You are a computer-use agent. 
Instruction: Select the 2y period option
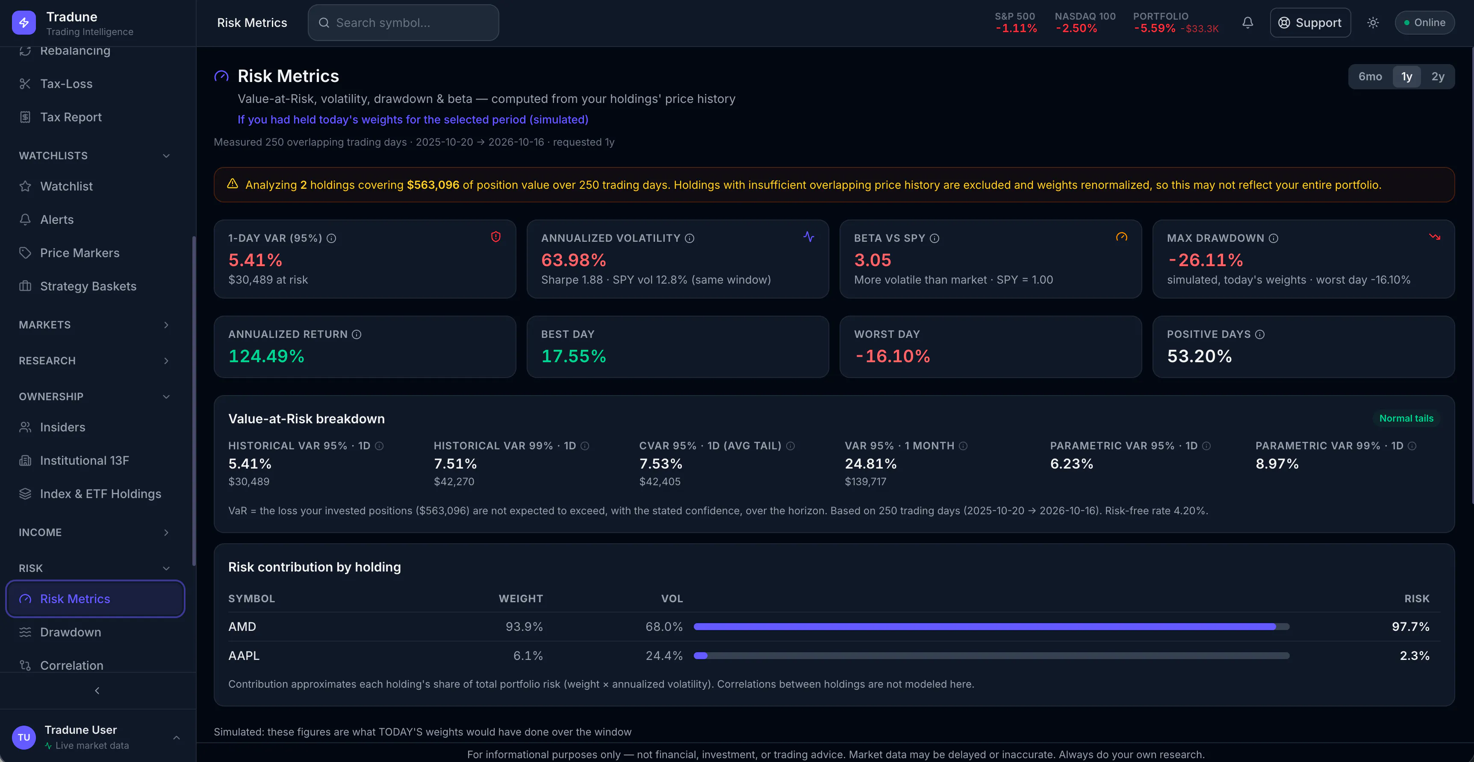(x=1438, y=76)
